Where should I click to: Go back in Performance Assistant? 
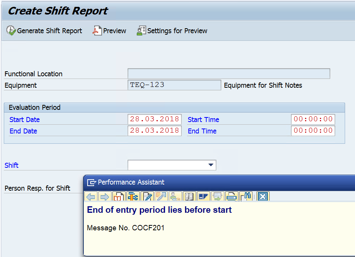coord(91,196)
